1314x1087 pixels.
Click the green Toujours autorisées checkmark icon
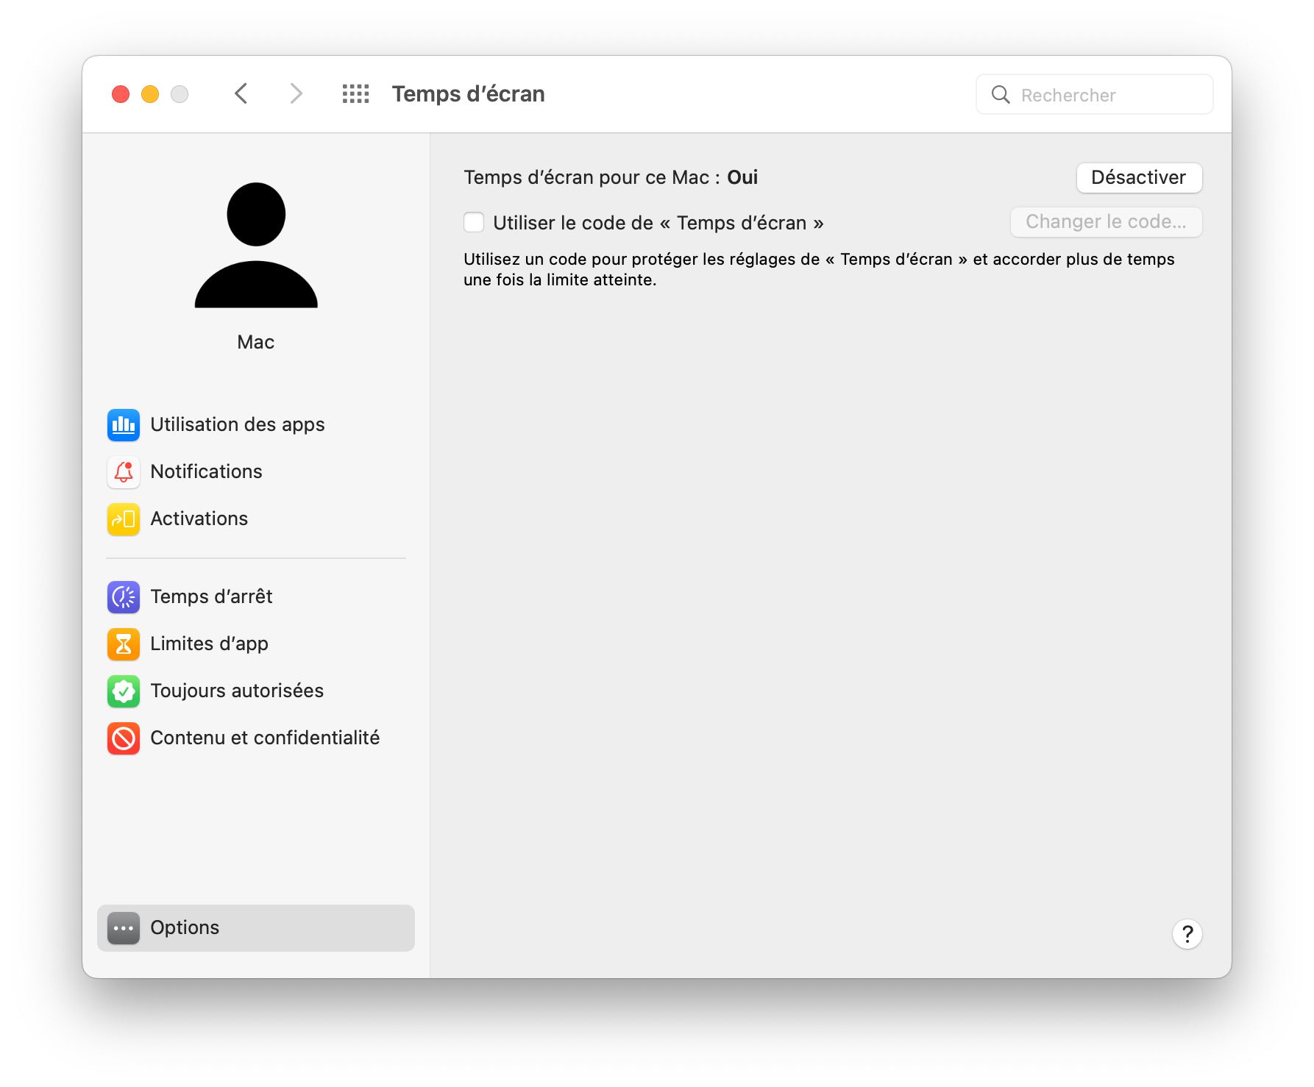124,691
